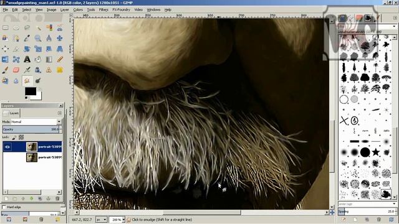Hide the top portrait layer via eye icon

click(7, 147)
